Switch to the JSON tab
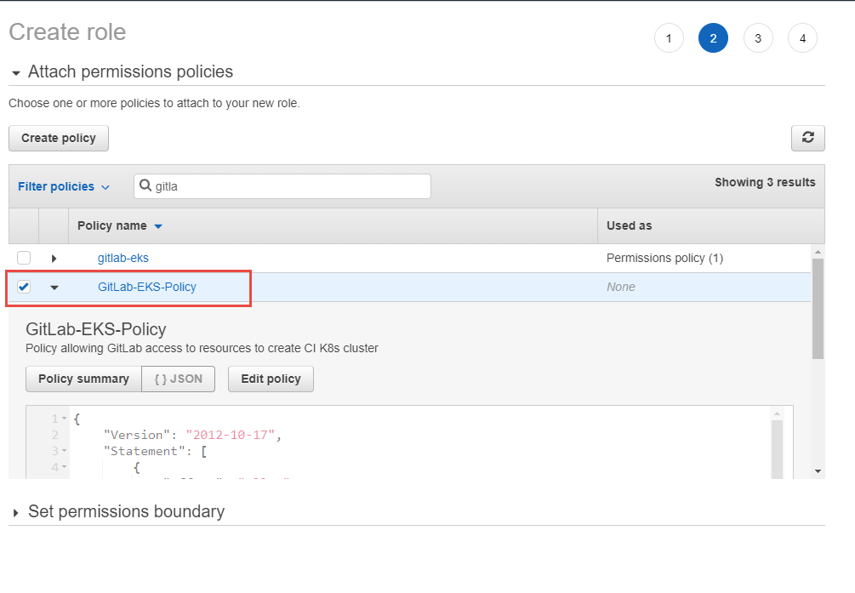Screen dimensions: 855x593 179,379
